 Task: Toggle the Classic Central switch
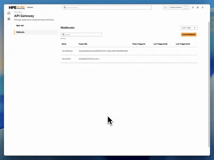point(185,7)
